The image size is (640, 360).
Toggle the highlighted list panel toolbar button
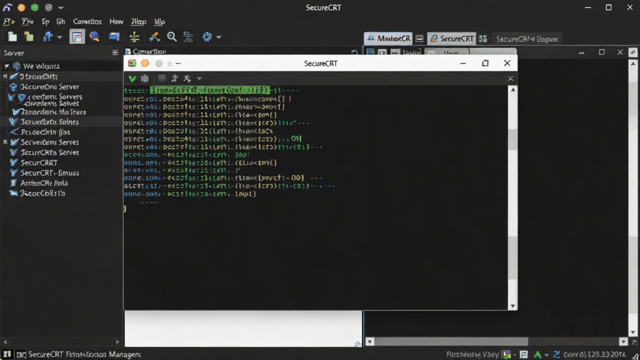pyautogui.click(x=77, y=37)
